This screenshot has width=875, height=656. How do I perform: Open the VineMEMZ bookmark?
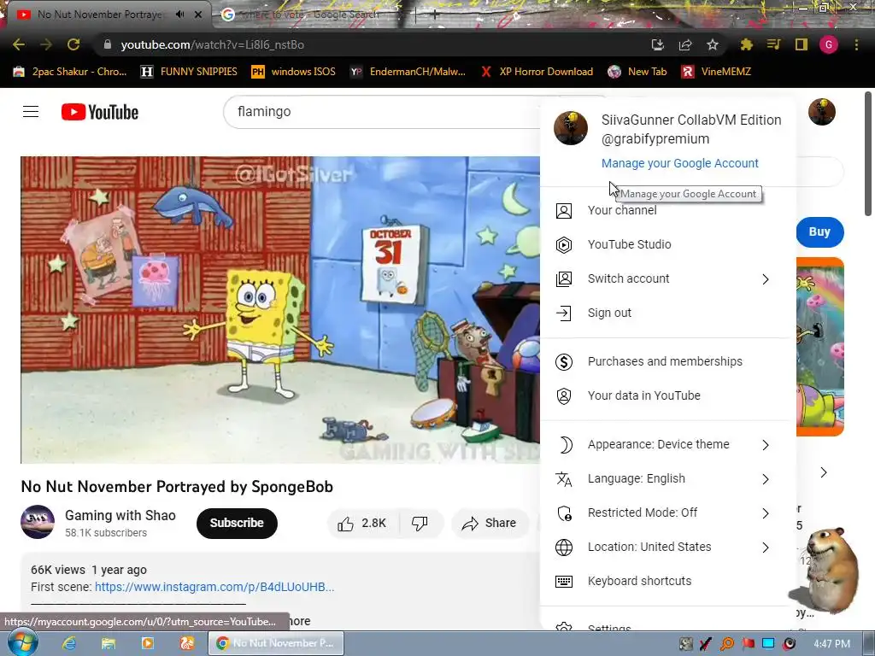(716, 72)
